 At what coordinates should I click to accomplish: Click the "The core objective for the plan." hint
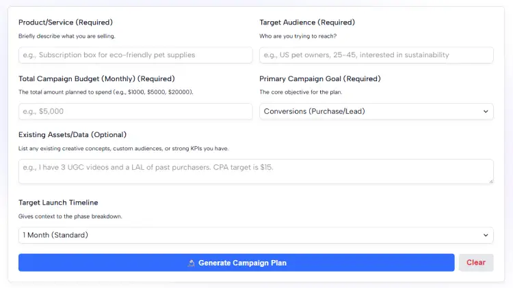click(x=301, y=92)
